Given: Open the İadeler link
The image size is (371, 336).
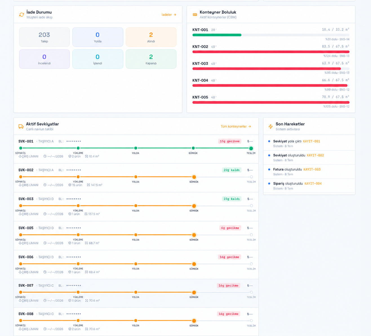Looking at the screenshot, I should click(x=169, y=15).
